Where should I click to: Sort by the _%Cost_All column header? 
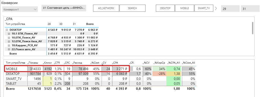189,63
